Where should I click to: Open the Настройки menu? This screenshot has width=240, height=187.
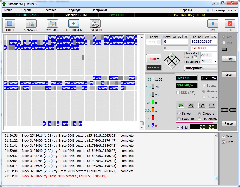click(99, 10)
